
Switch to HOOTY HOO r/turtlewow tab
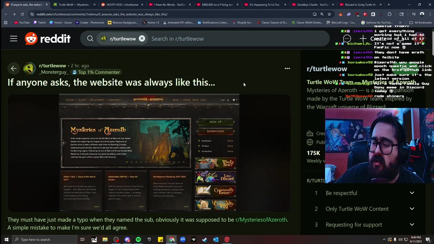122,5
